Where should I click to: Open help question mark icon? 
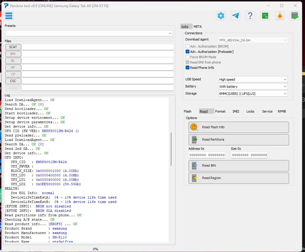pyautogui.click(x=250, y=16)
